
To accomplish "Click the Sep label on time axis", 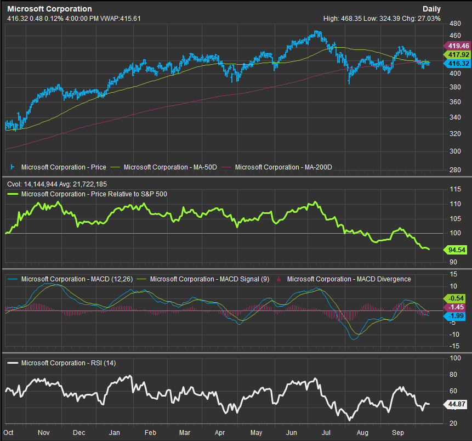I will pos(398,433).
